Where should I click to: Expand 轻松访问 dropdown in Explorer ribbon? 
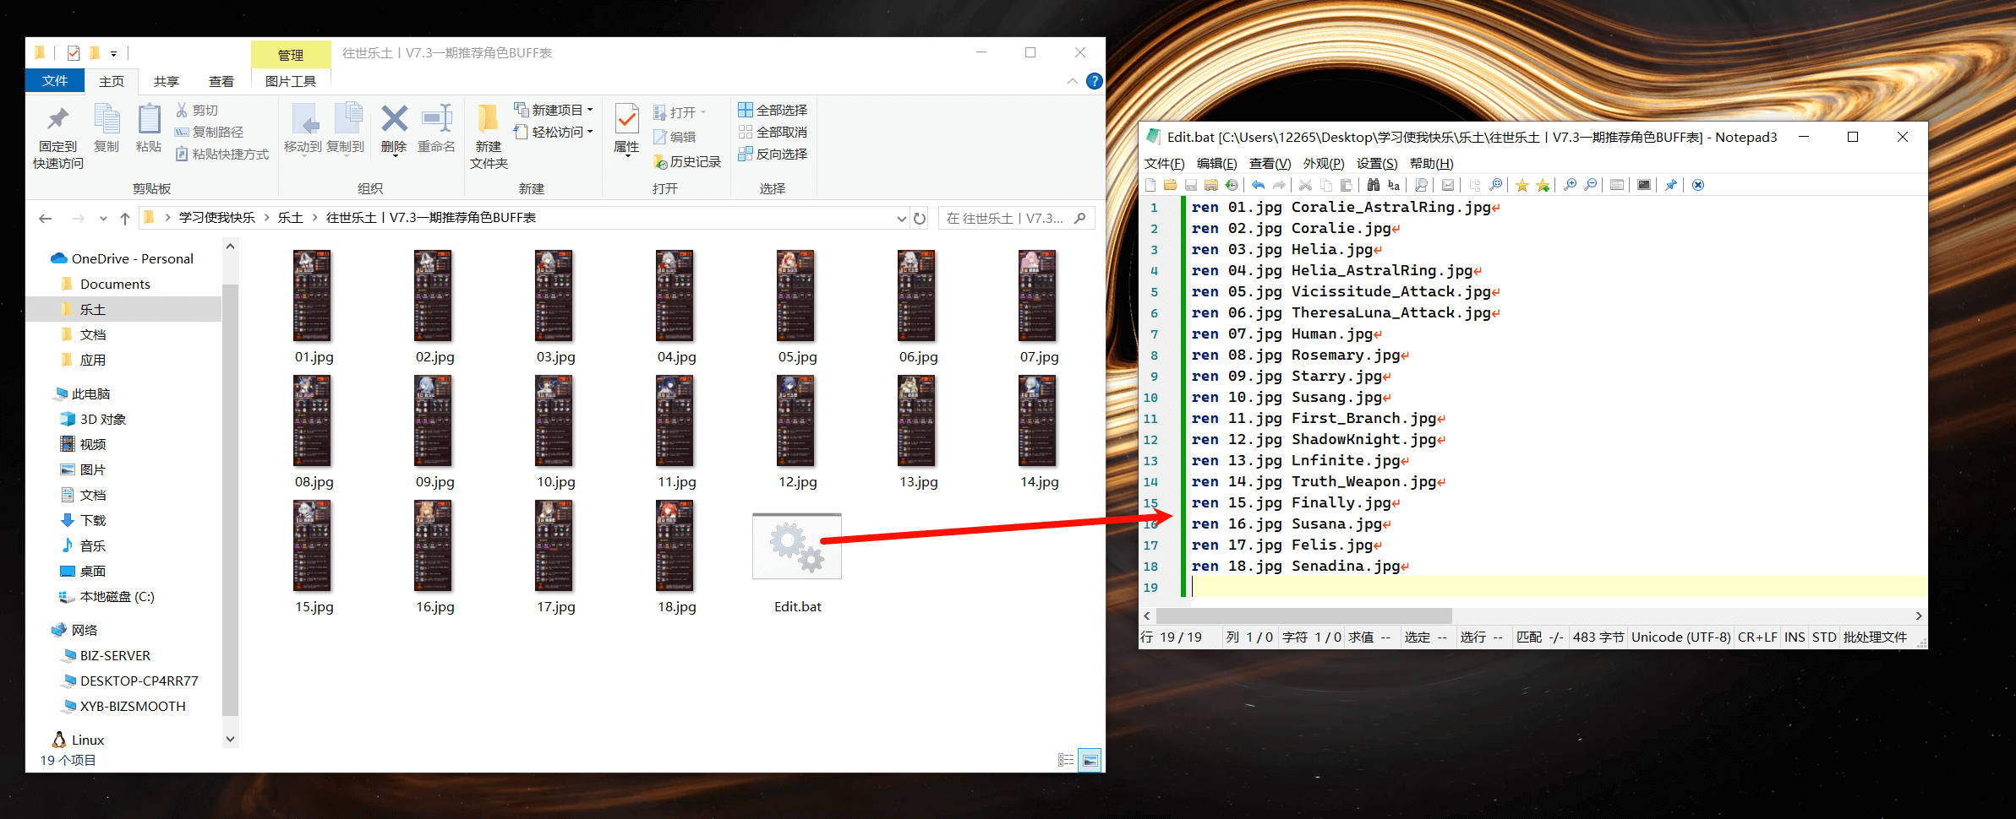click(590, 132)
